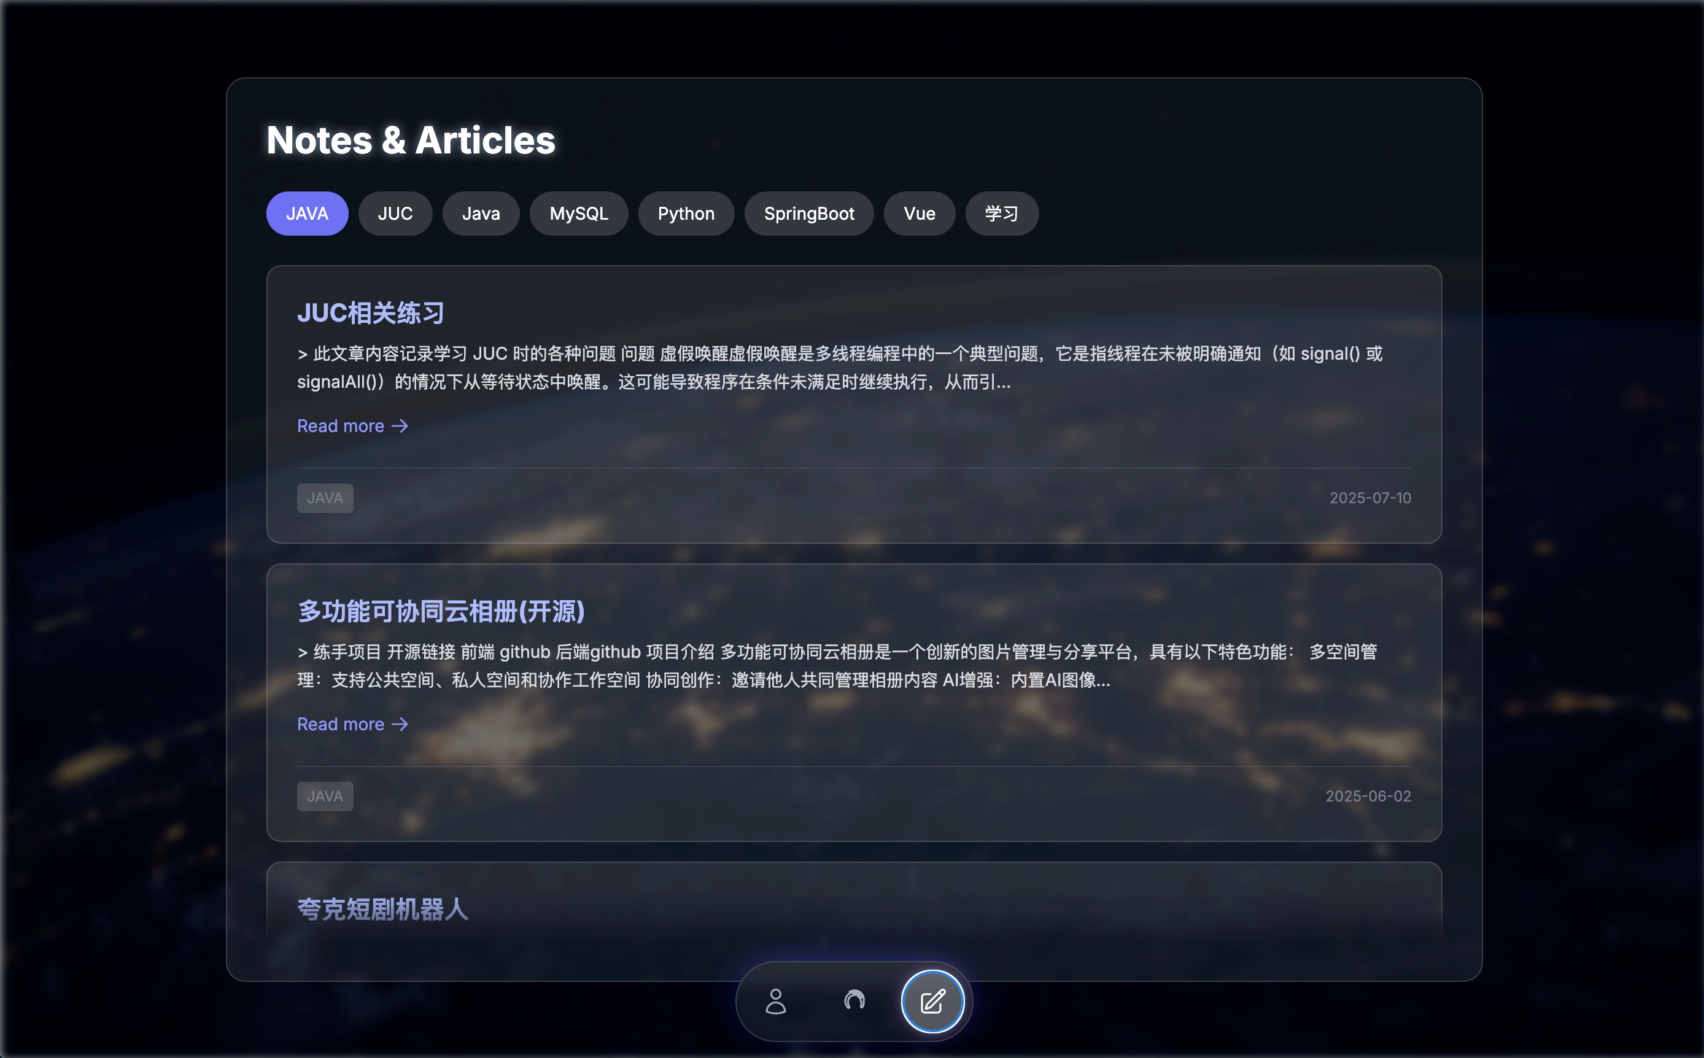Select the 学习 tag filter
Image resolution: width=1704 pixels, height=1058 pixels.
pyautogui.click(x=1001, y=214)
